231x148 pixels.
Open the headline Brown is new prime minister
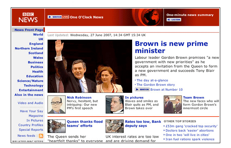tap(171, 47)
